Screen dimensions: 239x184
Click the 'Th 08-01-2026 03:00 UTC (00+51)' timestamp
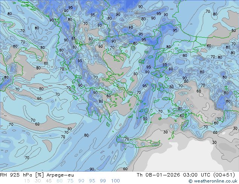tap(186, 175)
